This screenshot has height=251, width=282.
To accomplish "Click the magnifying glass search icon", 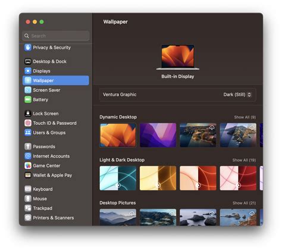I will pyautogui.click(x=27, y=36).
